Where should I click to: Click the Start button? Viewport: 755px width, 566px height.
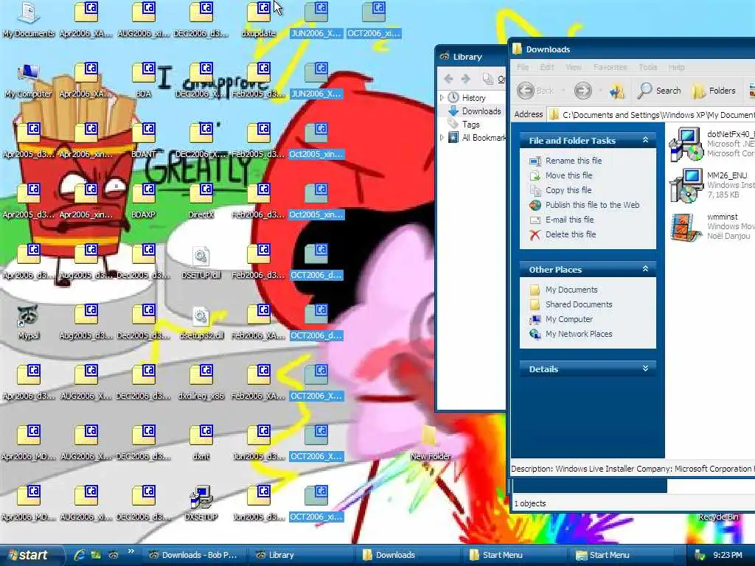[31, 555]
